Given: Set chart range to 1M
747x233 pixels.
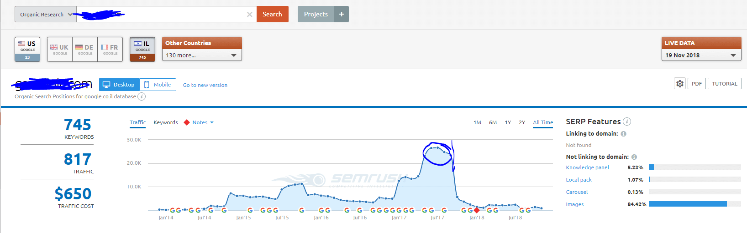Looking at the screenshot, I should (477, 122).
